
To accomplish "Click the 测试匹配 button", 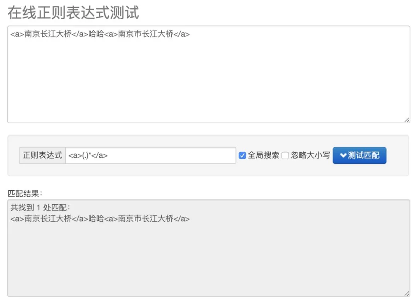I will click(x=359, y=155).
